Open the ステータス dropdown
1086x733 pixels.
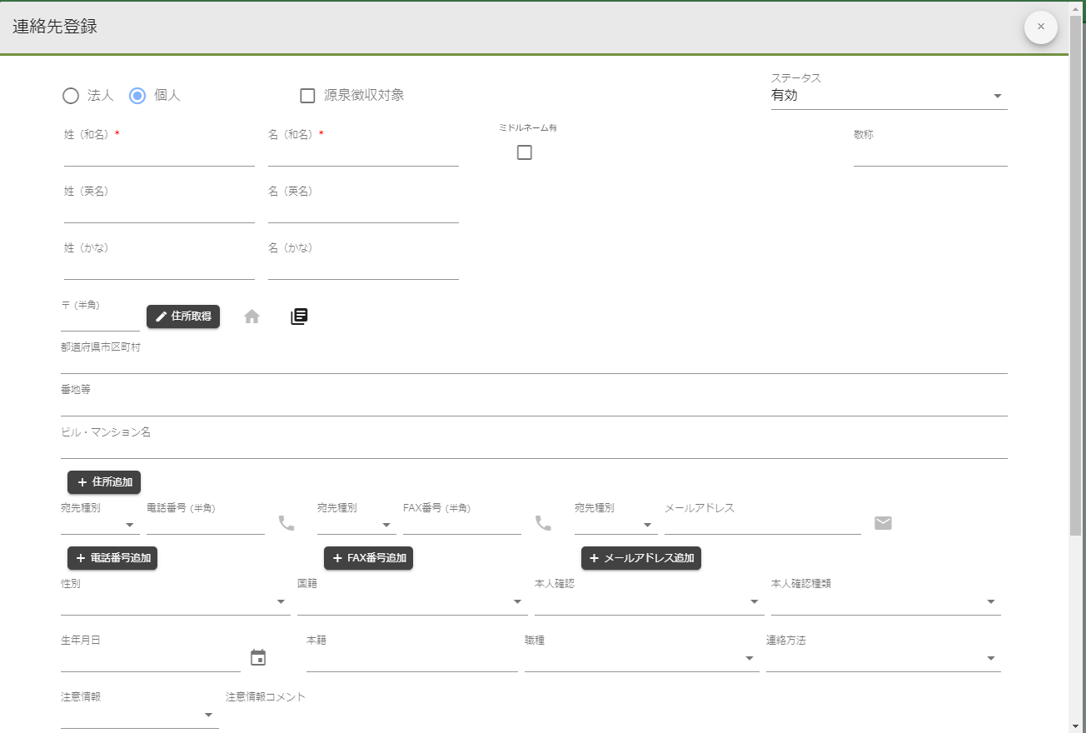coord(889,96)
